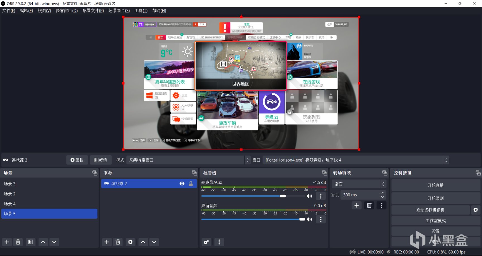Add a new scene with the plus icon
The image size is (482, 256).
(x=7, y=242)
